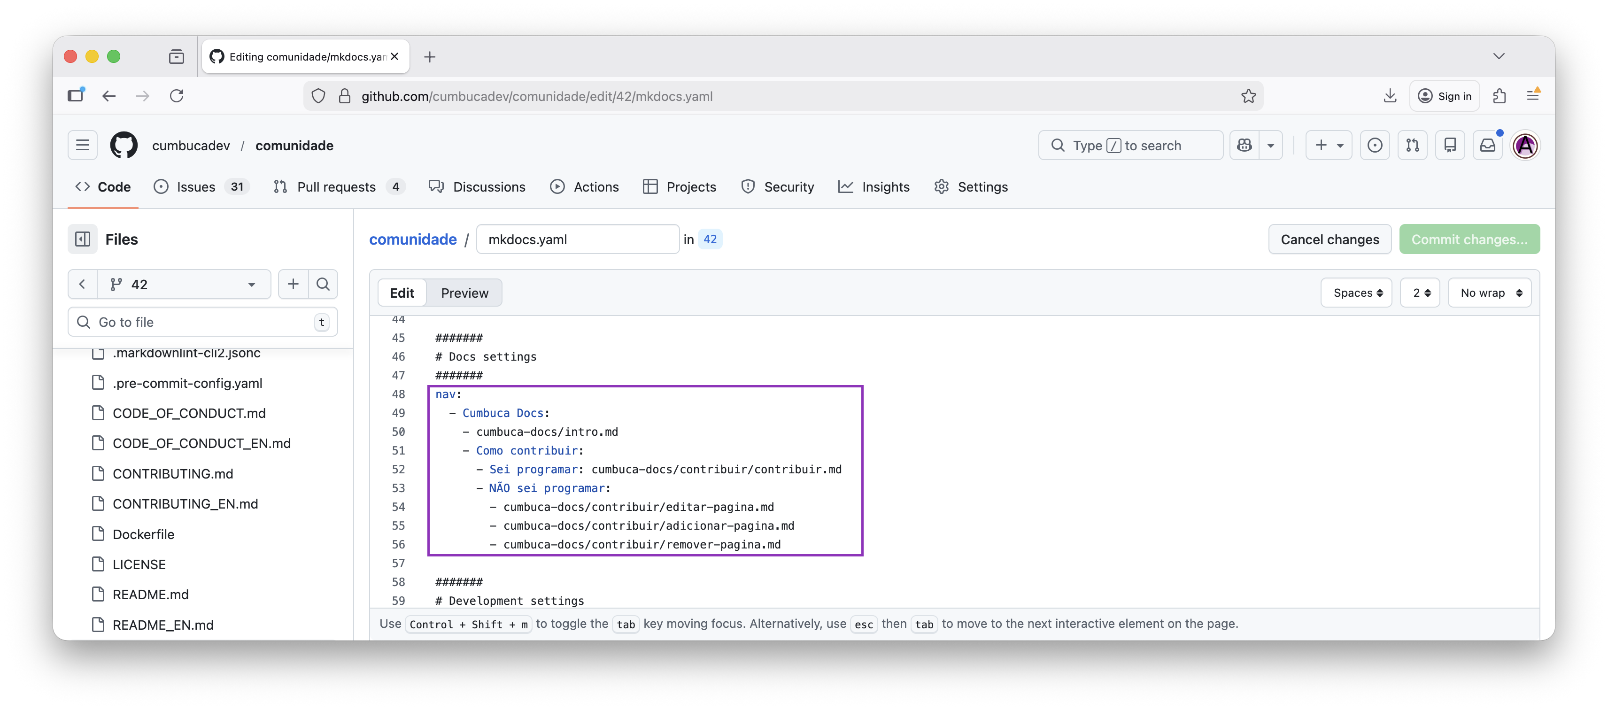Add a new file with plus button
Screen dimensions: 1608x710
(293, 285)
